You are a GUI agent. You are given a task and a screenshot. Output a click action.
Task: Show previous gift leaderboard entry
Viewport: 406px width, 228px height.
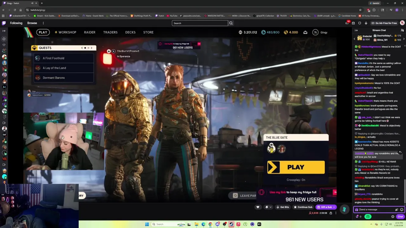click(354, 39)
